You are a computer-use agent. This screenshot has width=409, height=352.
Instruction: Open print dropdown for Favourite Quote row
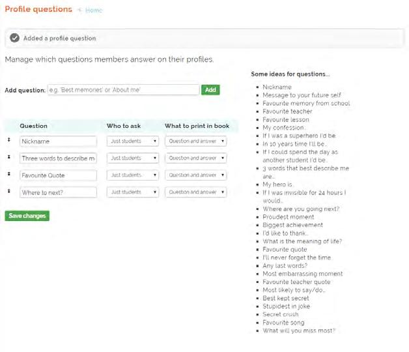(x=195, y=175)
